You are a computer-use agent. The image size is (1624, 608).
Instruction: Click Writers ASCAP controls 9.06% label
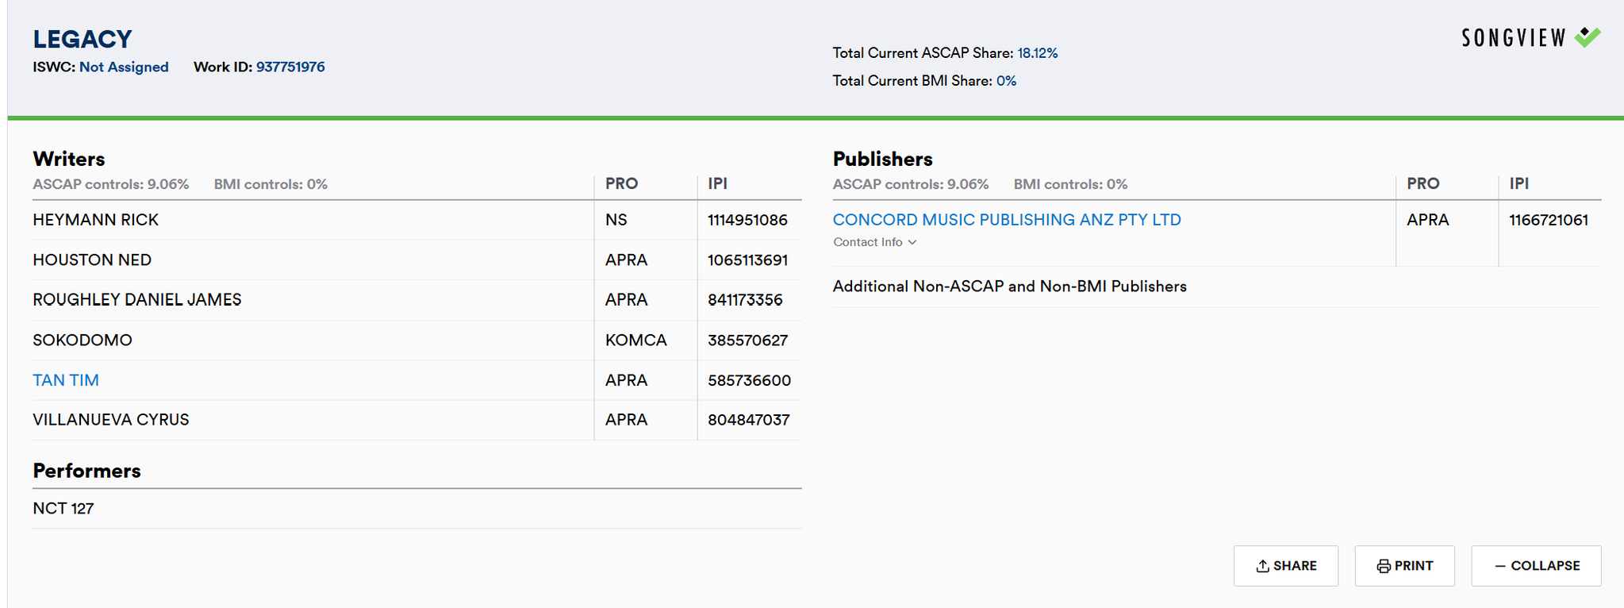(111, 184)
